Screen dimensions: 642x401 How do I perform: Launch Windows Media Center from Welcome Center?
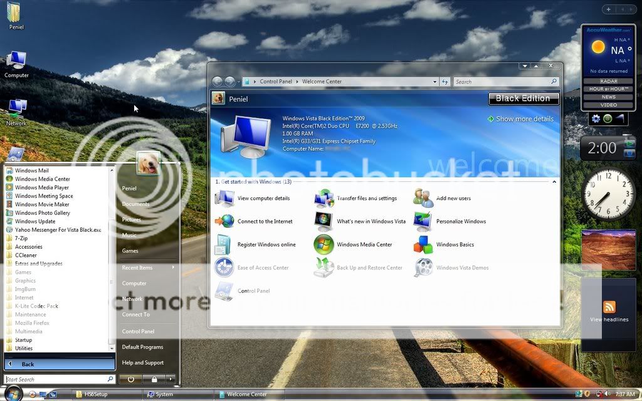324,245
